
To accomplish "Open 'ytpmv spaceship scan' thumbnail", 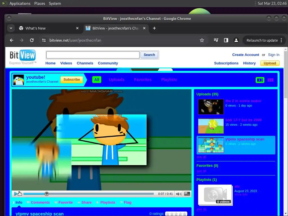I will (x=211, y=145).
